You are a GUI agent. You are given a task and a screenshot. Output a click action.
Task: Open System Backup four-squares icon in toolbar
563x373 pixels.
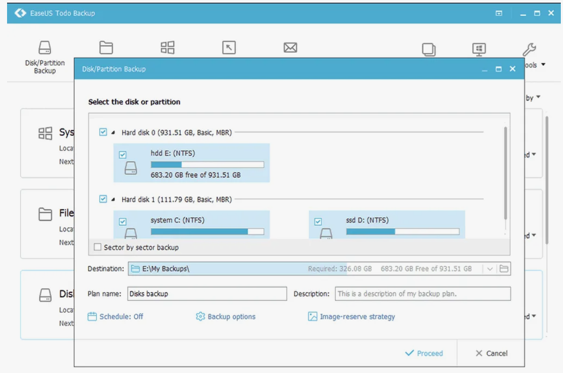(167, 47)
